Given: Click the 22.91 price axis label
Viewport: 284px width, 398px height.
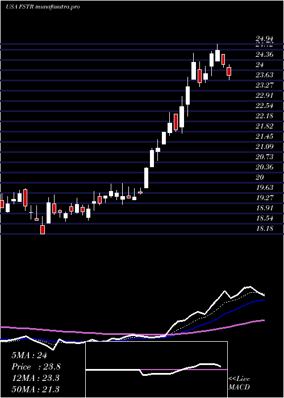Looking at the screenshot, I should [x=265, y=96].
